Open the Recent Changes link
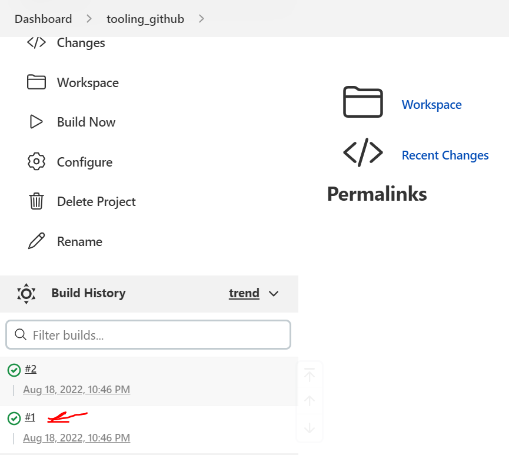 pos(445,155)
